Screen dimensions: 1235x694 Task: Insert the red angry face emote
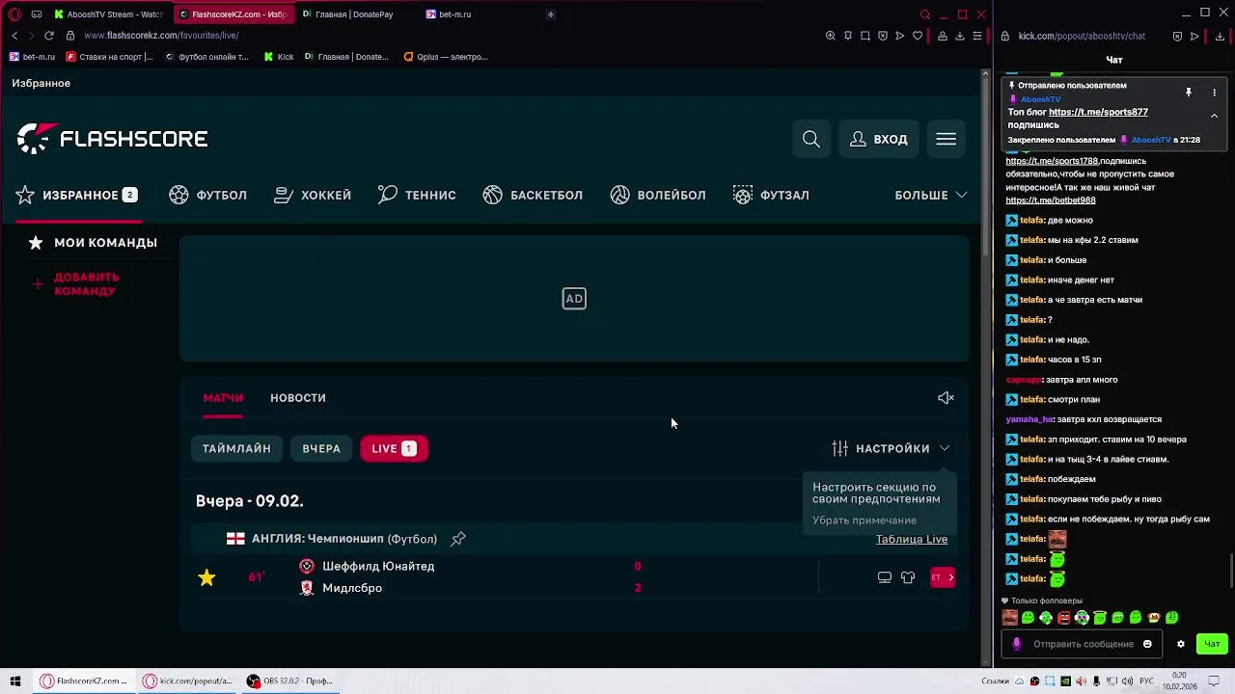pyautogui.click(x=1063, y=618)
